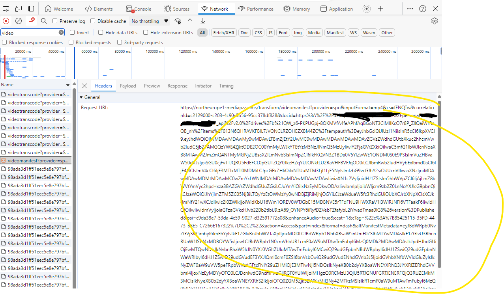Open network conditions settings
Image resolution: width=504 pixels, height=294 pixels.
[x=178, y=21]
